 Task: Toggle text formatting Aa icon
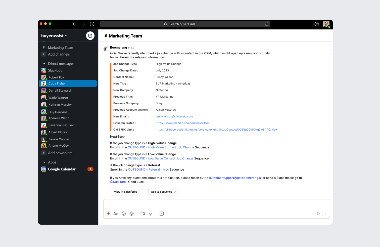pos(116,214)
